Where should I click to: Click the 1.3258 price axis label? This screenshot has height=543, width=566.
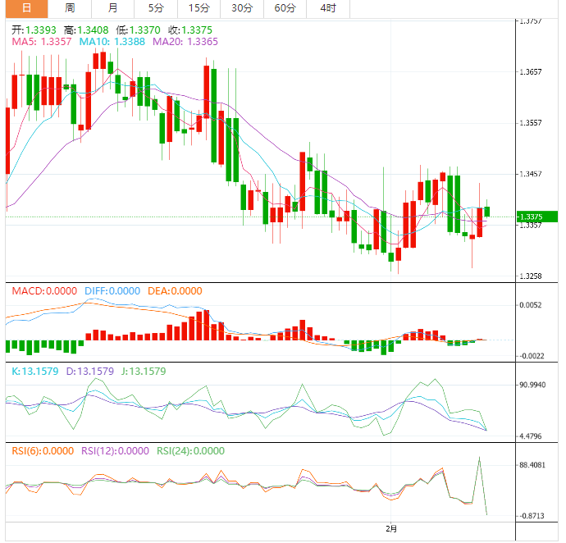[x=531, y=276]
